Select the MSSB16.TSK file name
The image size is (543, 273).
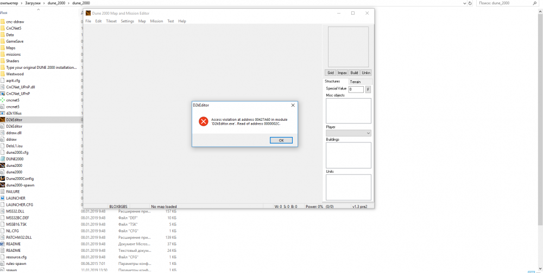coord(16,224)
